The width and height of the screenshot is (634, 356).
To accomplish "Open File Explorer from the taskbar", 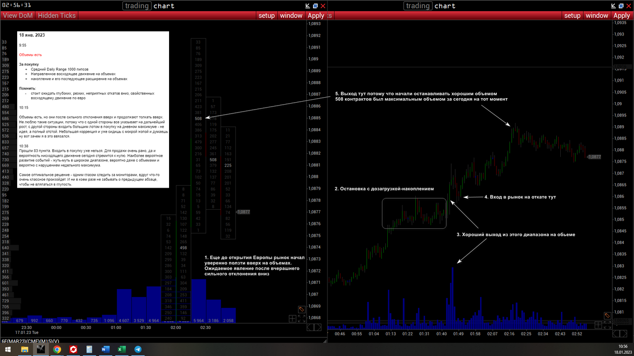I will click(x=24, y=350).
